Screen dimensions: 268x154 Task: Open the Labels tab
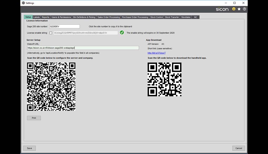pos(36,17)
